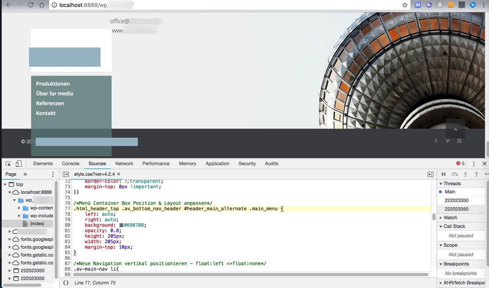Bookmark this page with the star icon
489x288 pixels.
pos(405,5)
